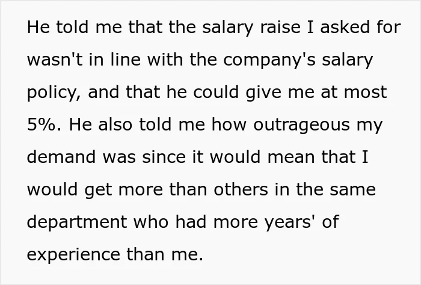Click the word "who"
Screen dimensions: 421x285
[152, 222]
